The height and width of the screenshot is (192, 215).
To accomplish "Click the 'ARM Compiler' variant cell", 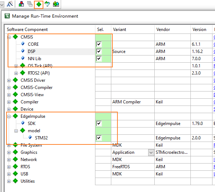I will coord(133,102).
